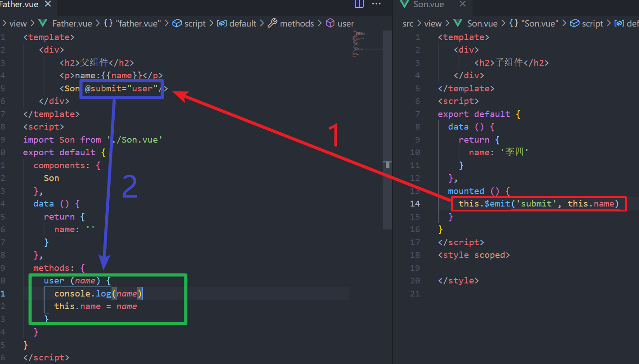Click the opening '<template>' tag in Father.vue
Viewport: 639px width, 364px height.
pos(49,37)
